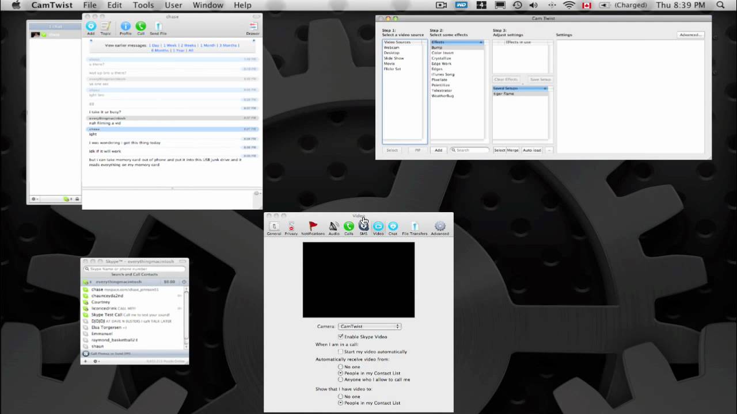This screenshot has width=737, height=414.
Task: Click Effects column header sort arrow
Action: [481, 42]
